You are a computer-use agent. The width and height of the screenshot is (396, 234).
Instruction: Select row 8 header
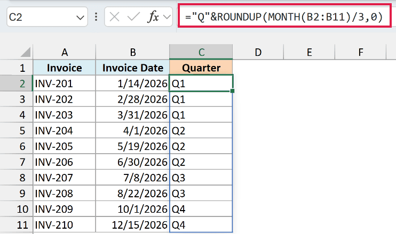click(17, 178)
